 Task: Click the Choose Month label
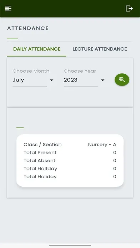[x=31, y=71]
